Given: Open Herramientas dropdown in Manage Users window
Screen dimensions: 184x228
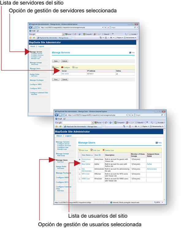Looking at the screenshot, I should [x=163, y=126].
